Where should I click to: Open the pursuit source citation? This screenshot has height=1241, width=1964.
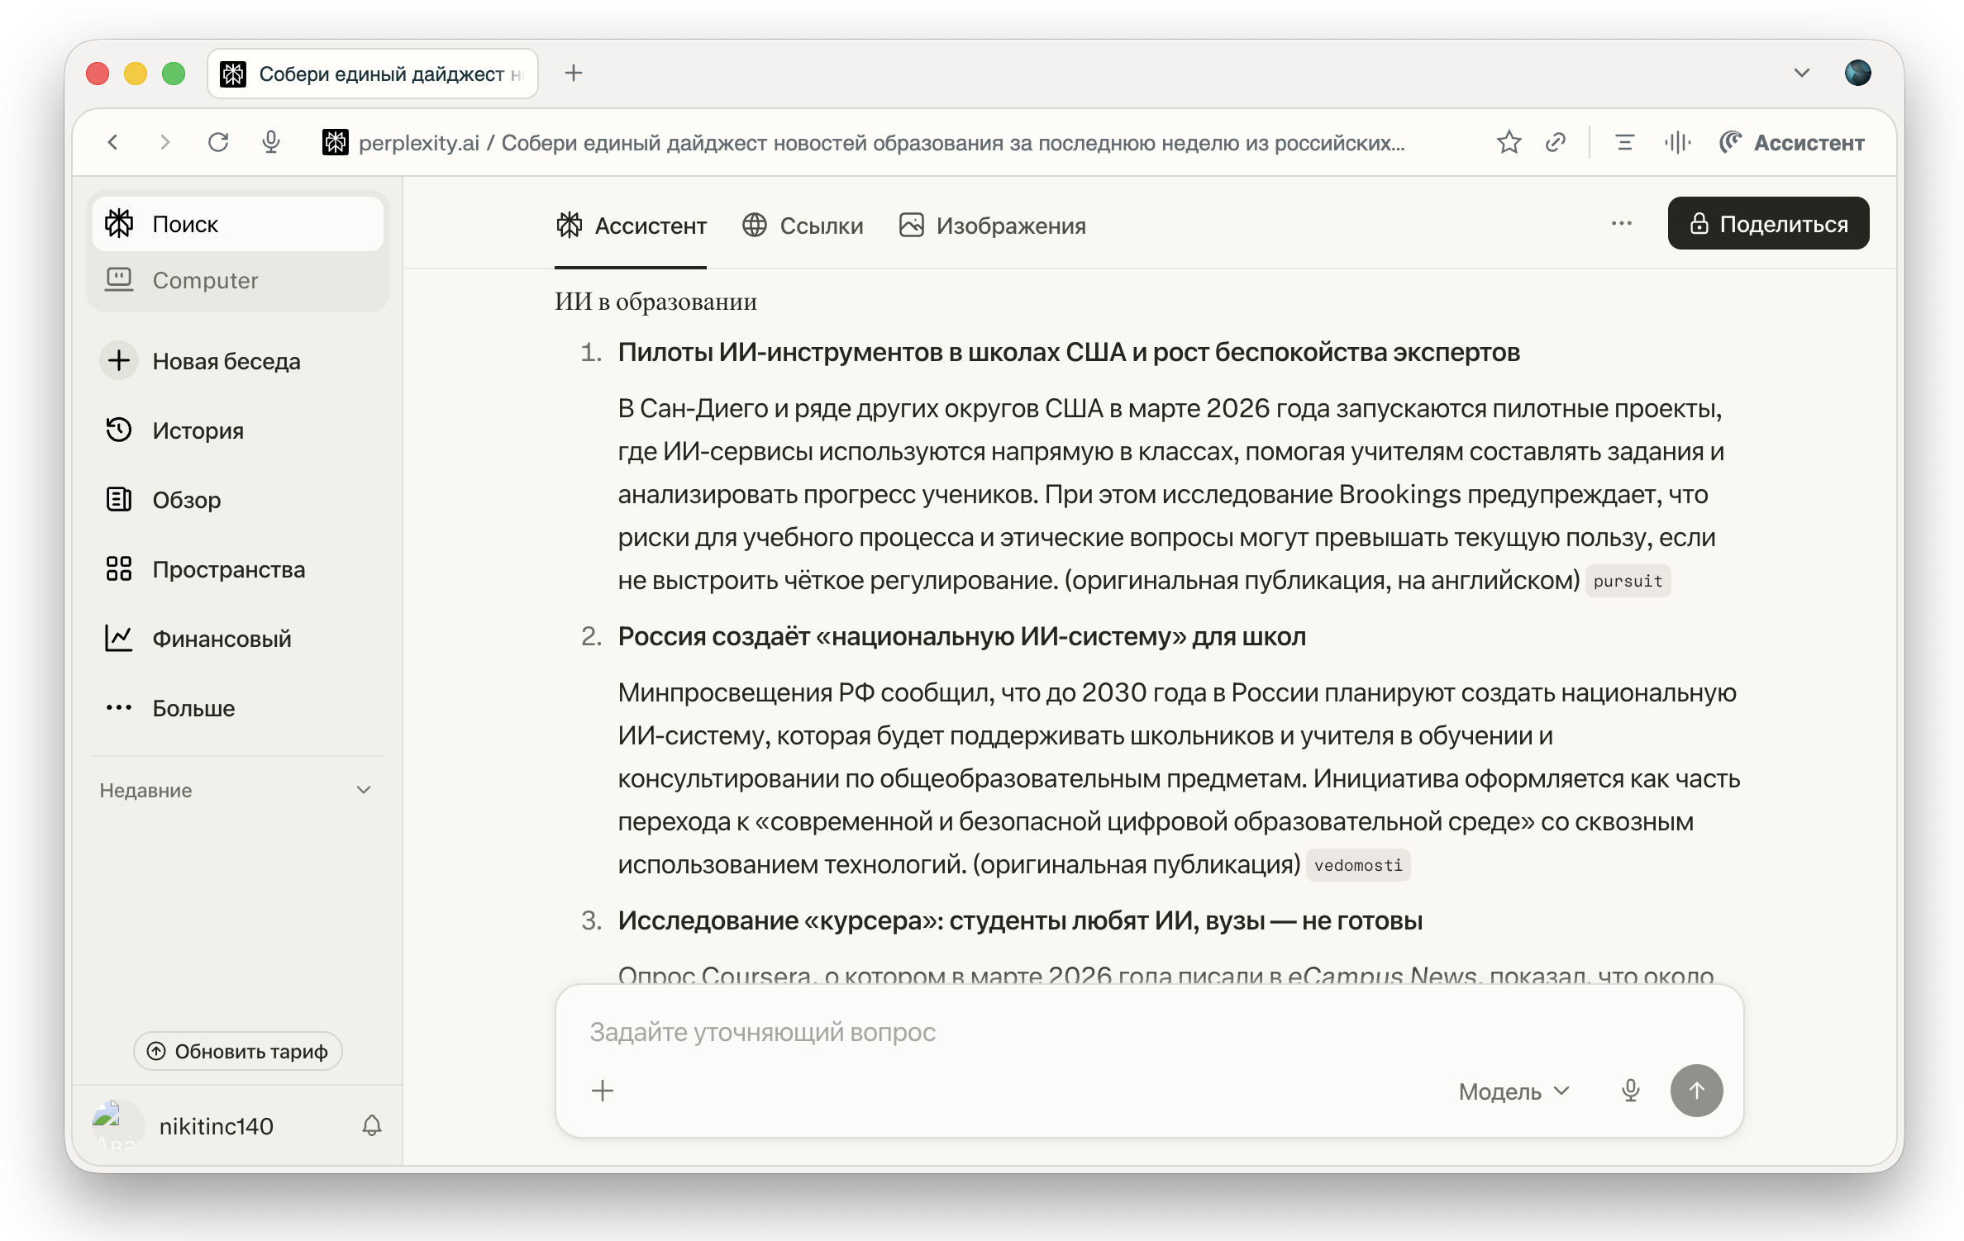click(1628, 581)
